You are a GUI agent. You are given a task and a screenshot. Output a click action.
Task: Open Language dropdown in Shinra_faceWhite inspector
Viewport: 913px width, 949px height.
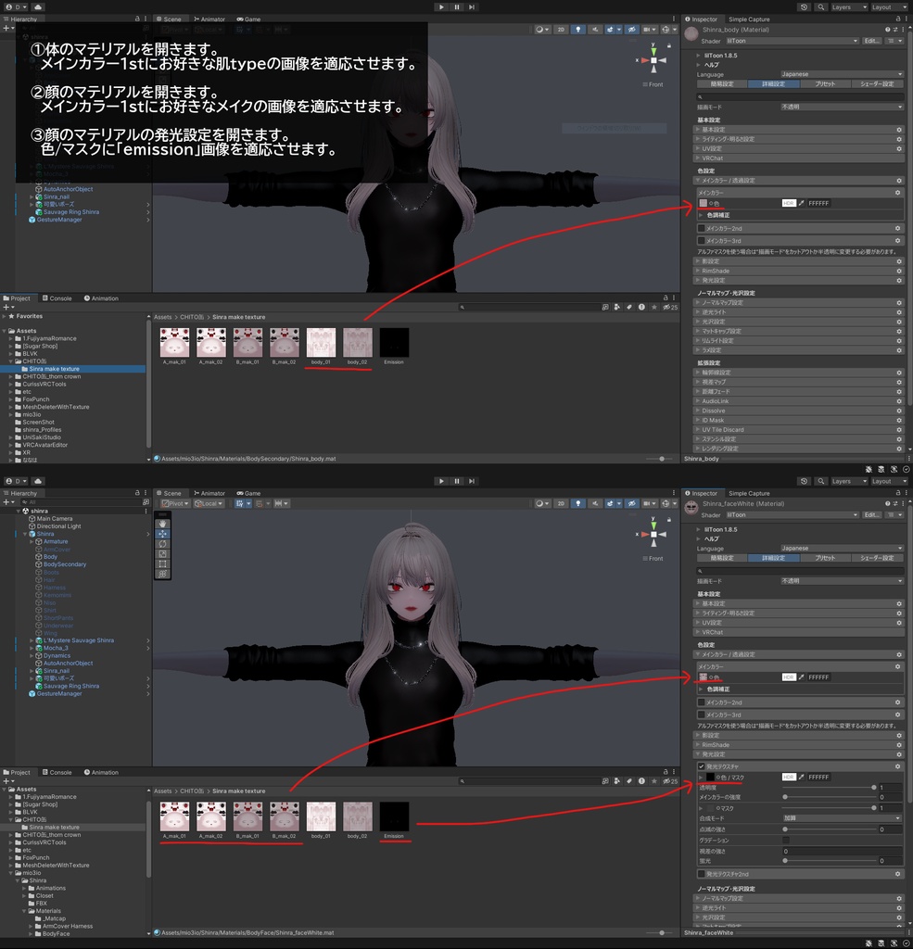coord(843,549)
